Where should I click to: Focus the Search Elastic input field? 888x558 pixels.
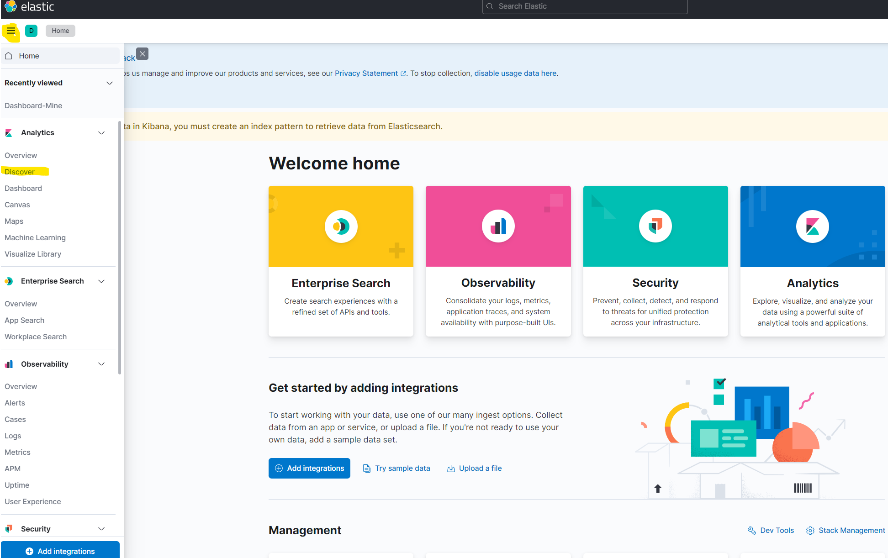(x=585, y=6)
